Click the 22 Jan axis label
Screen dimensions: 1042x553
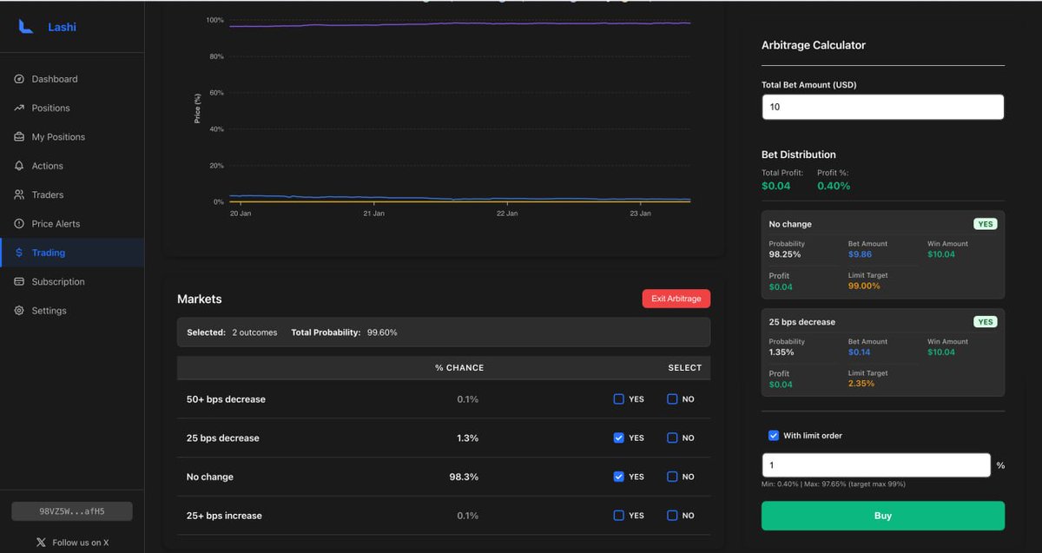507,214
